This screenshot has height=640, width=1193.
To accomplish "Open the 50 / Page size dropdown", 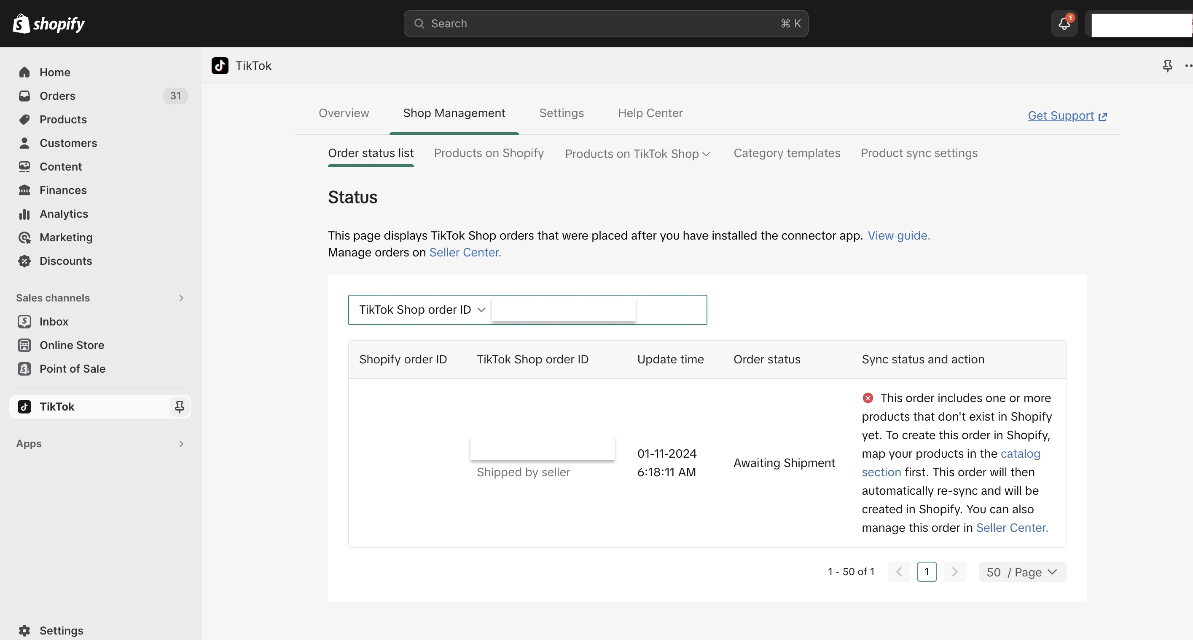I will (1022, 572).
